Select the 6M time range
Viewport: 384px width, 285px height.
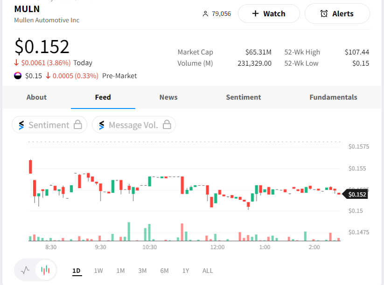coord(164,271)
